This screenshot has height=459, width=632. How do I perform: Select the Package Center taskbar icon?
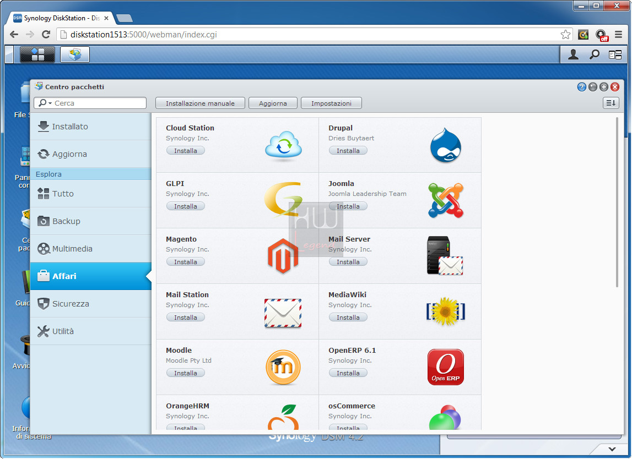point(75,54)
